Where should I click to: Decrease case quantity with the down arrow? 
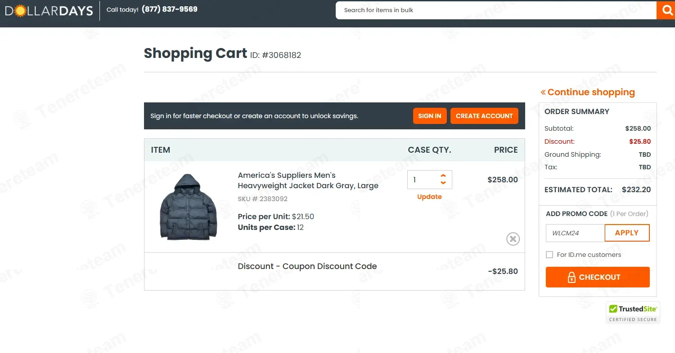pyautogui.click(x=443, y=183)
